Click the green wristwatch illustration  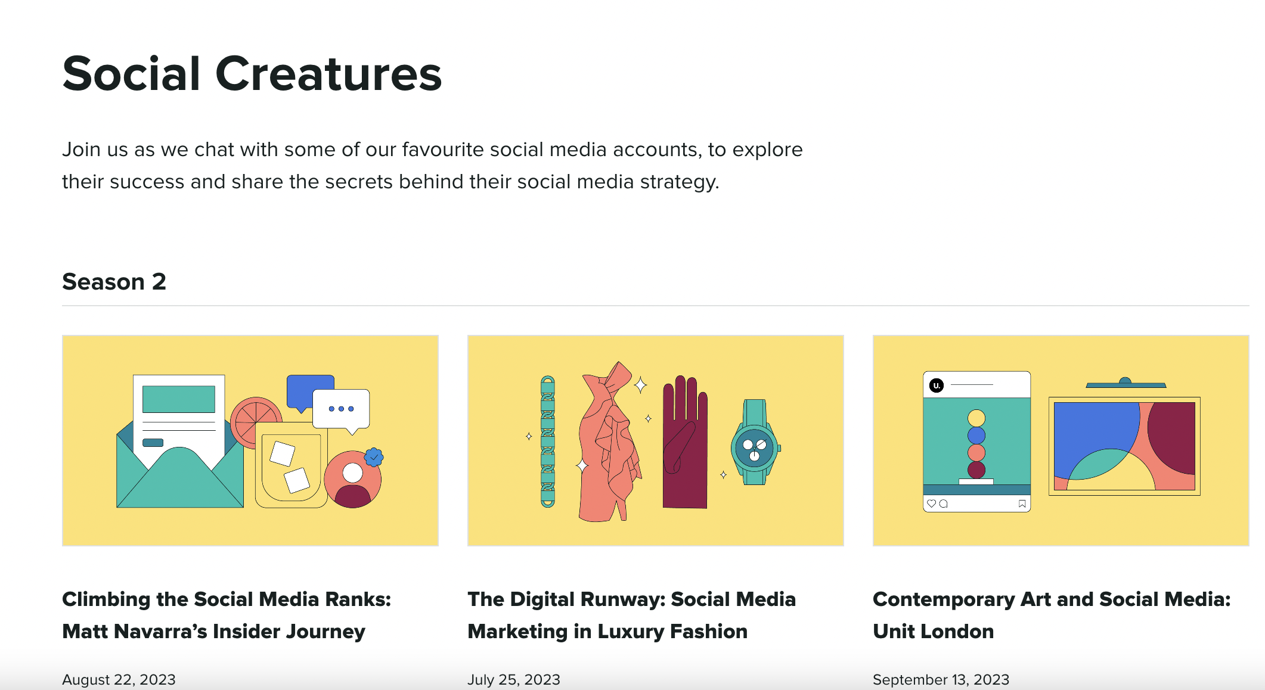tap(755, 444)
